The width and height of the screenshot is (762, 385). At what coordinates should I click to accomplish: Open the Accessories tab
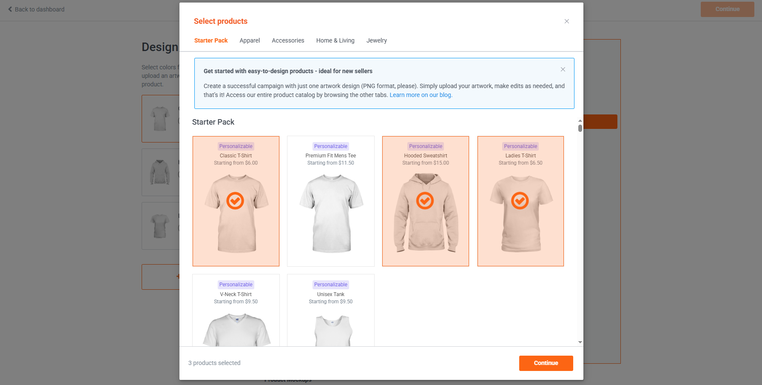(288, 40)
